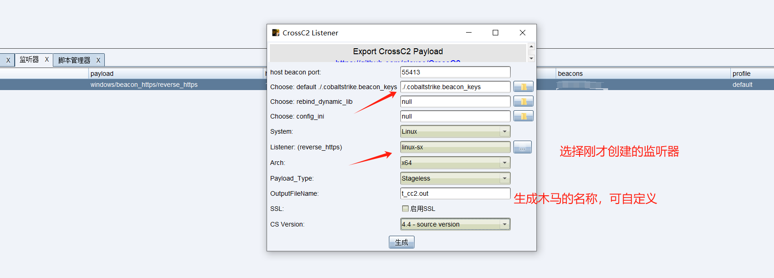
Task: Minimize the CrossC2 Listener window
Action: [469, 33]
